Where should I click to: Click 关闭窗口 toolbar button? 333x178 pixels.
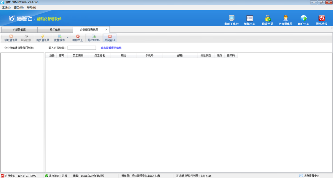click(x=110, y=38)
